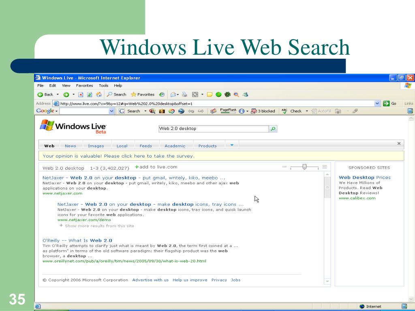The image size is (415, 311).
Task: Click the page icon in the address bar
Action: pos(56,103)
